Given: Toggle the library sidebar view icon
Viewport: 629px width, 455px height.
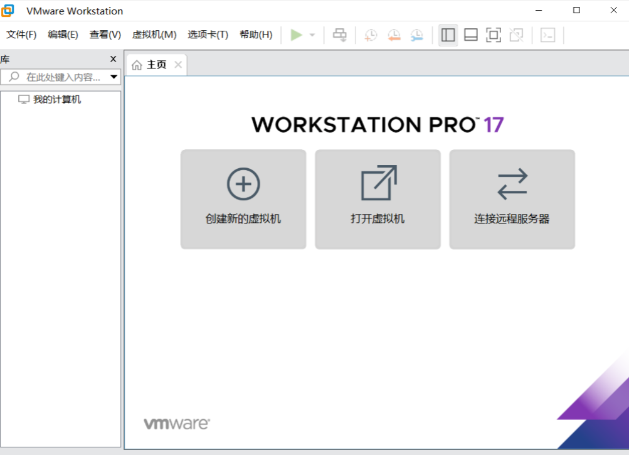Looking at the screenshot, I should tap(448, 35).
